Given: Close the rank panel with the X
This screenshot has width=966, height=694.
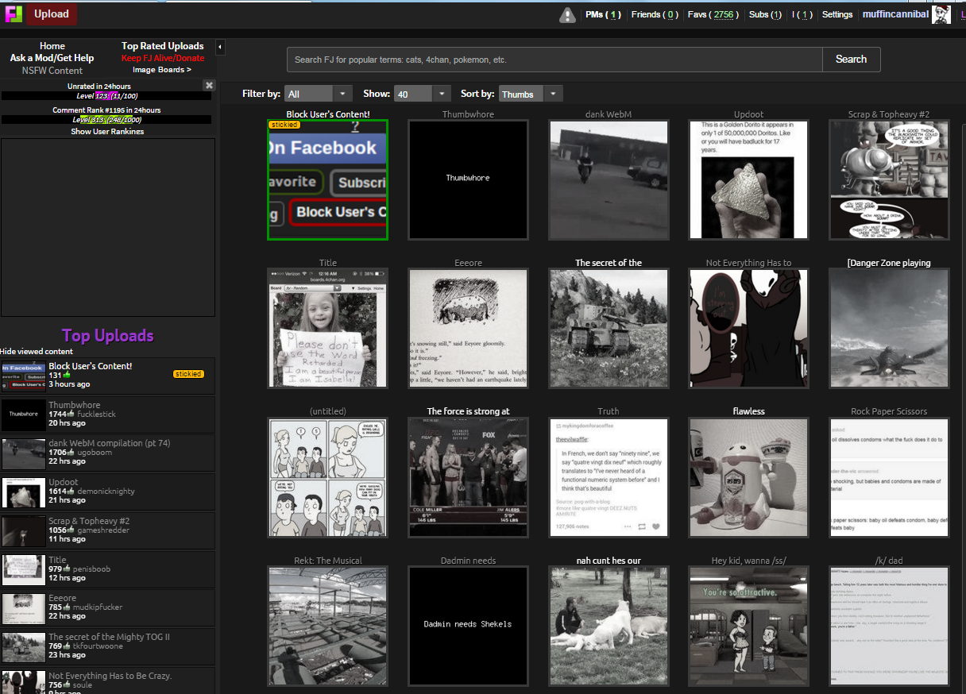Looking at the screenshot, I should (x=209, y=85).
